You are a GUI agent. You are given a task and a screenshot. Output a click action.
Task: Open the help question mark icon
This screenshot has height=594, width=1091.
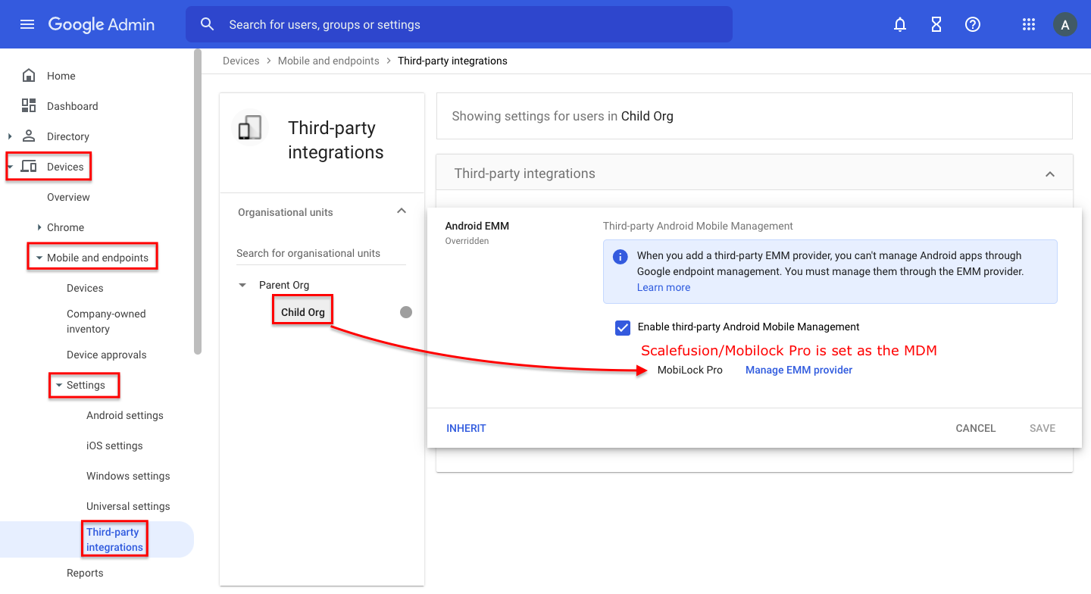[x=973, y=24]
